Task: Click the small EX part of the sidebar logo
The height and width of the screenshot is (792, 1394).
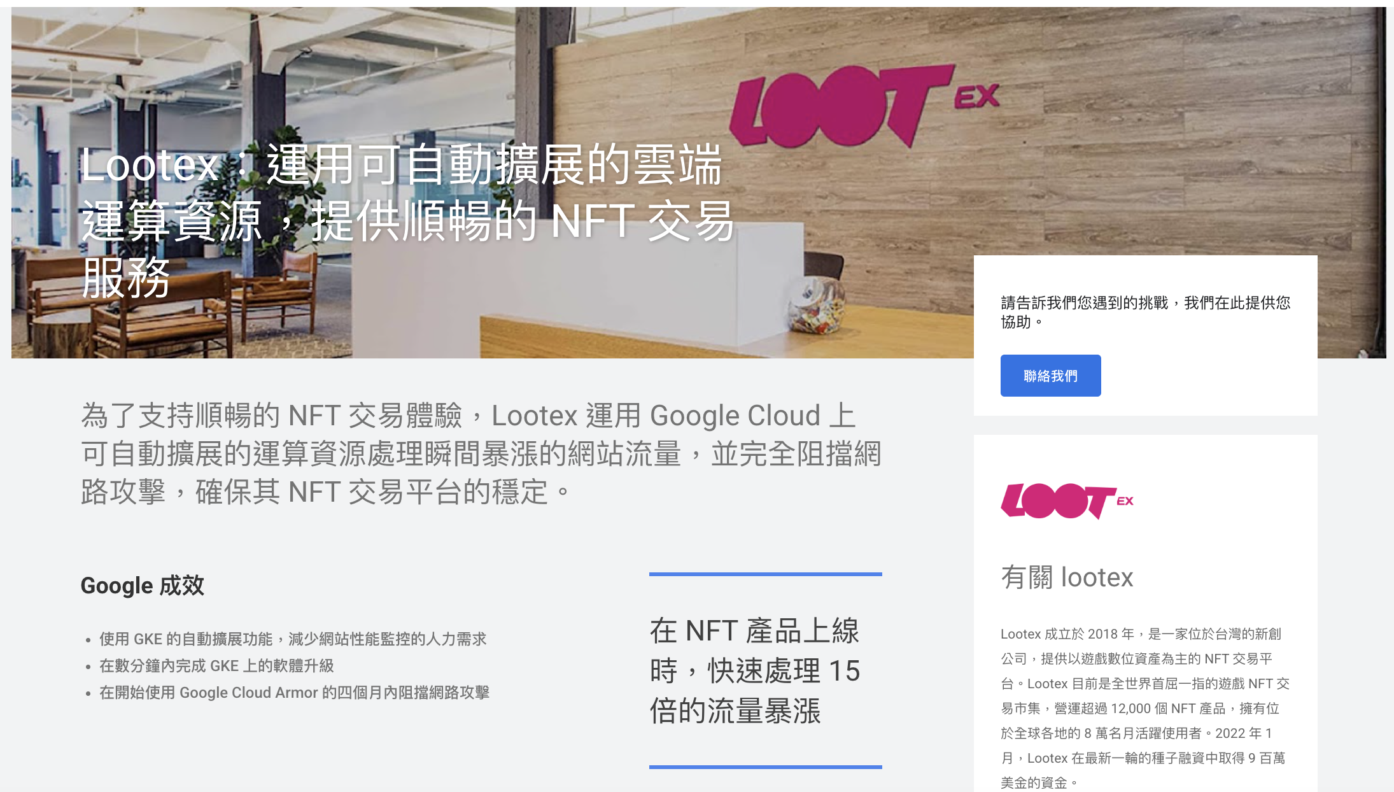Action: [x=1125, y=501]
